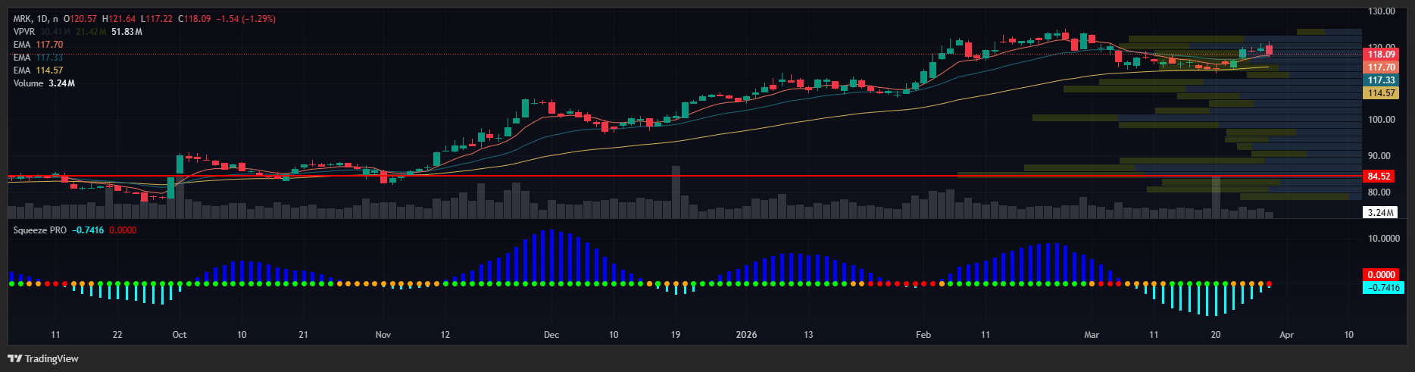Select the close price C118.09 in legend

point(195,19)
